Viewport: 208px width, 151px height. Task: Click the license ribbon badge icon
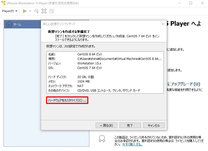102,139
